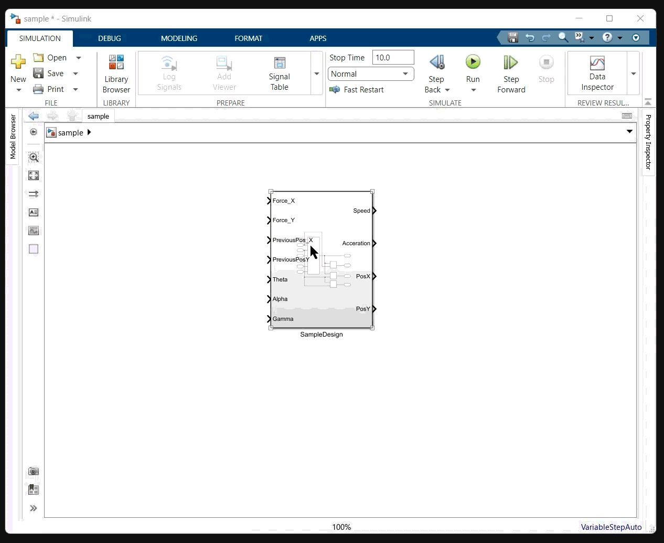Switch to the MODELING tab
This screenshot has height=543, width=664.
[179, 38]
